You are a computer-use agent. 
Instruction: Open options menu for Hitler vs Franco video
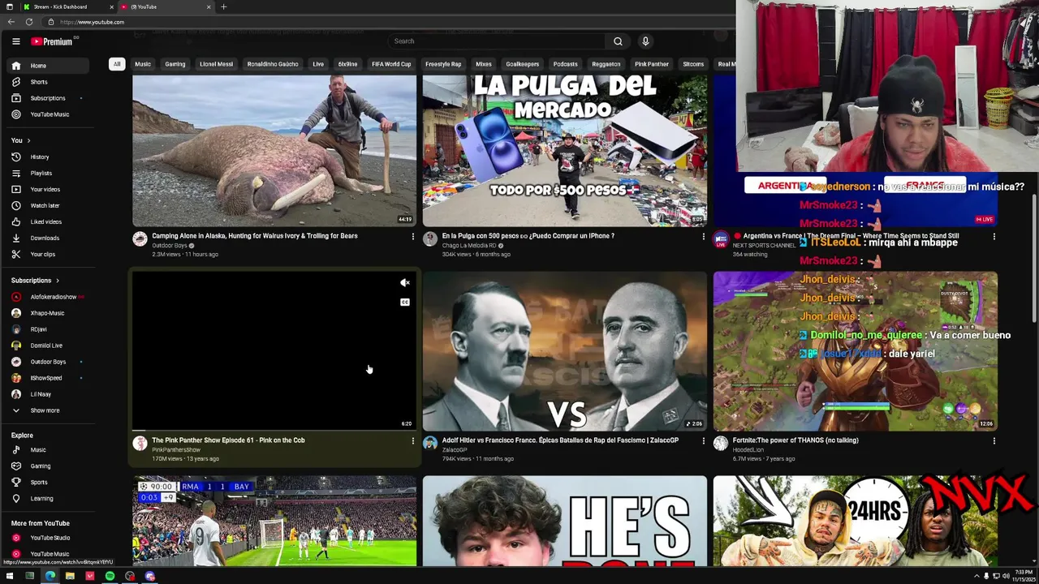click(703, 441)
